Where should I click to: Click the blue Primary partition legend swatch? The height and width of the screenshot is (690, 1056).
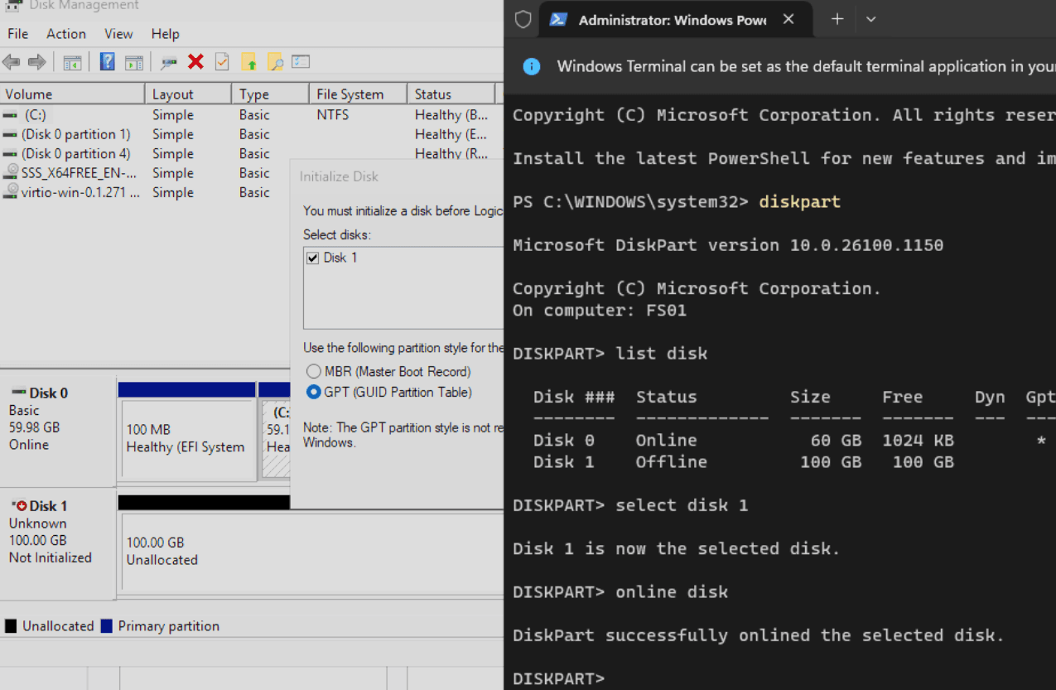(106, 626)
